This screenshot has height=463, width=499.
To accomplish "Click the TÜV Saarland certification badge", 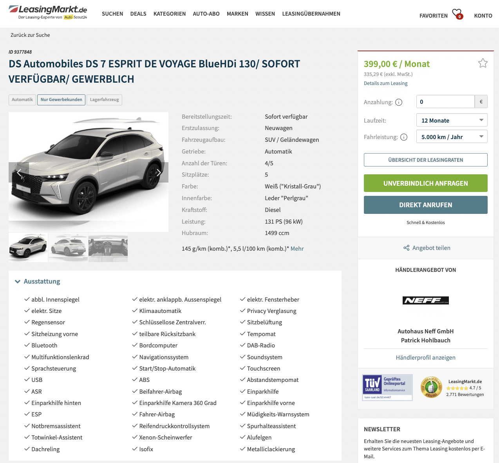I will [387, 387].
